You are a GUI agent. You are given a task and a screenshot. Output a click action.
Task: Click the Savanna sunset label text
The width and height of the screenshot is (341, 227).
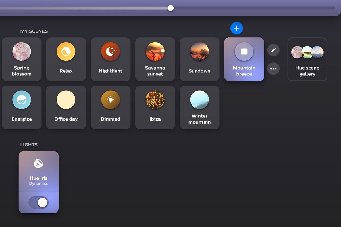pos(155,71)
